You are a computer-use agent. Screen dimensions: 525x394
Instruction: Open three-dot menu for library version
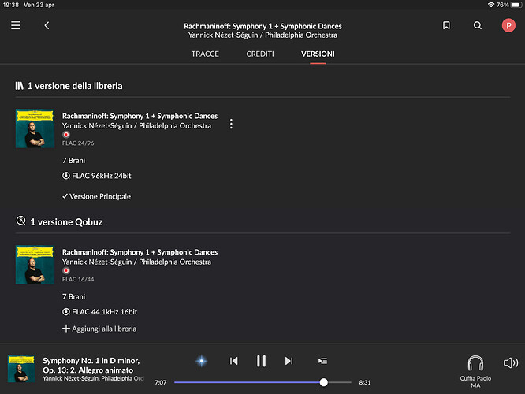tap(231, 124)
